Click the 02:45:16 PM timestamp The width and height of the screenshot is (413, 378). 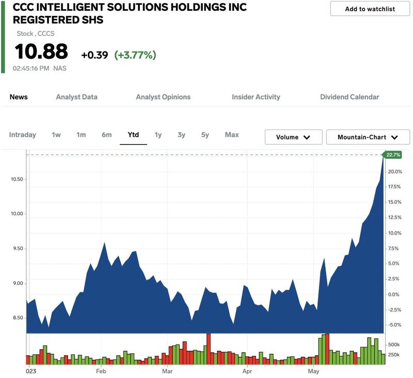point(31,69)
